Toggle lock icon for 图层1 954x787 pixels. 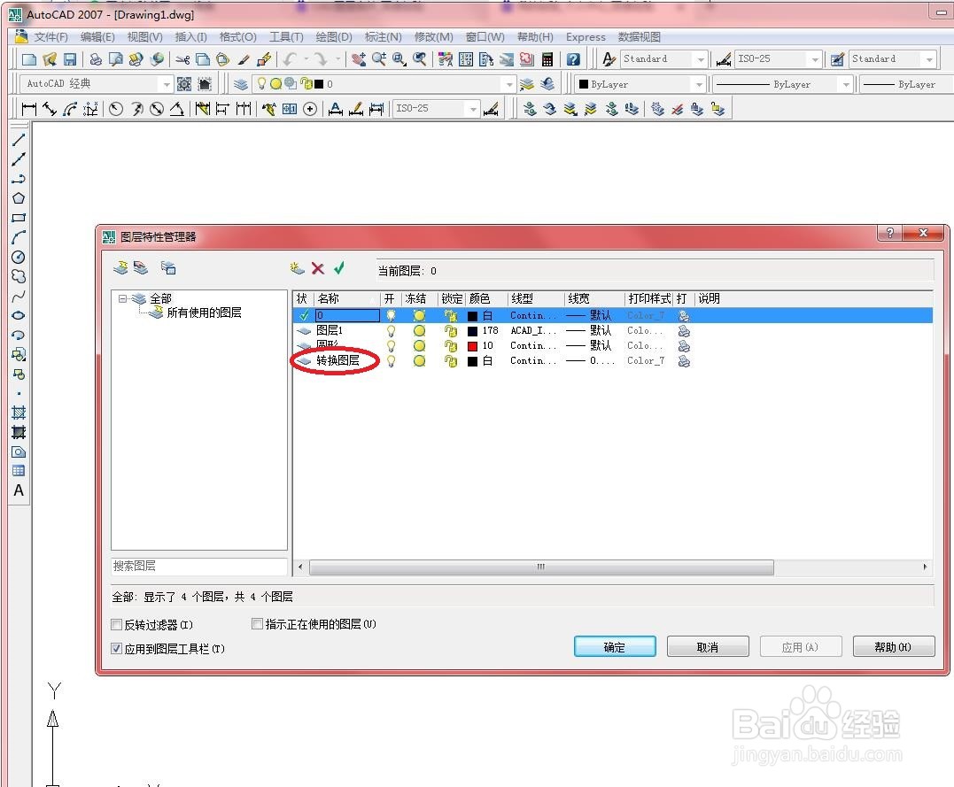click(x=451, y=331)
